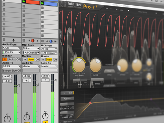
Task: Click the redo arrow in Pro-C 2
Action: [x=110, y=9]
